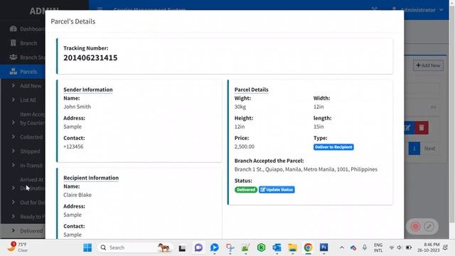Open Photoshop from the taskbar
The width and height of the screenshot is (455, 256).
coord(324,247)
